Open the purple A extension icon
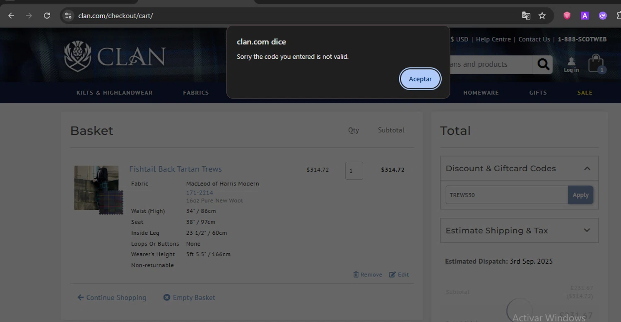This screenshot has width=621, height=322. [585, 16]
